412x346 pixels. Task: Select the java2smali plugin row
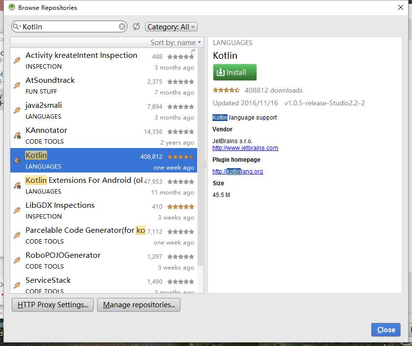tap(103, 110)
